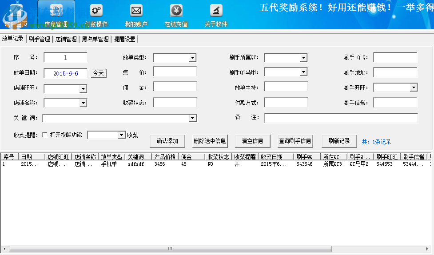Click the 刷手地址 input field
This screenshot has width=434, height=255.
click(395, 72)
